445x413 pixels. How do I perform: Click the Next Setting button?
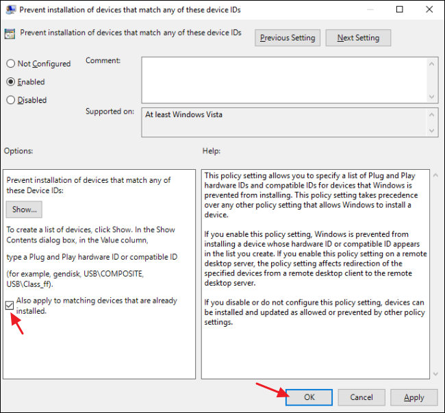click(x=358, y=38)
